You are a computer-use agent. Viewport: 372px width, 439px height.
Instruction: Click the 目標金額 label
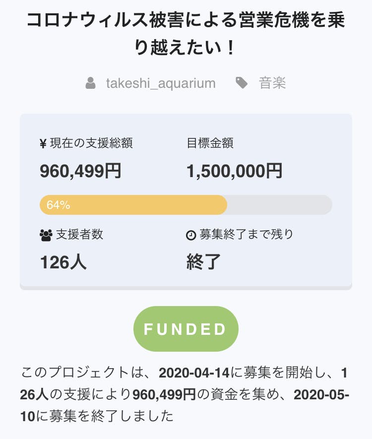tap(210, 144)
